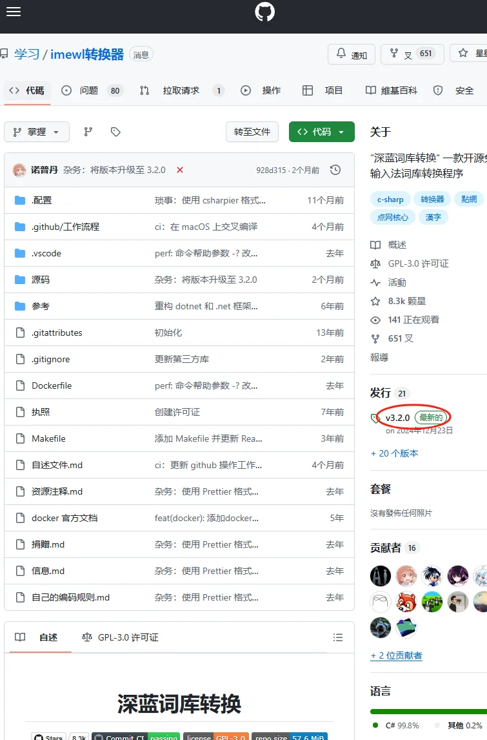The height and width of the screenshot is (740, 487).
Task: Expand the 掌握 branch dropdown
Action: pyautogui.click(x=37, y=132)
